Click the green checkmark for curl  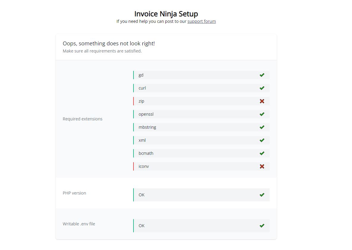(262, 88)
